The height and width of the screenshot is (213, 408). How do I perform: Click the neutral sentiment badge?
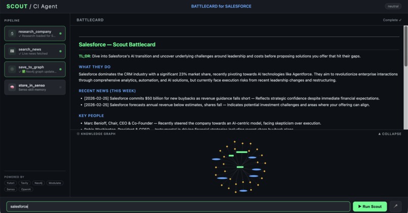click(393, 6)
